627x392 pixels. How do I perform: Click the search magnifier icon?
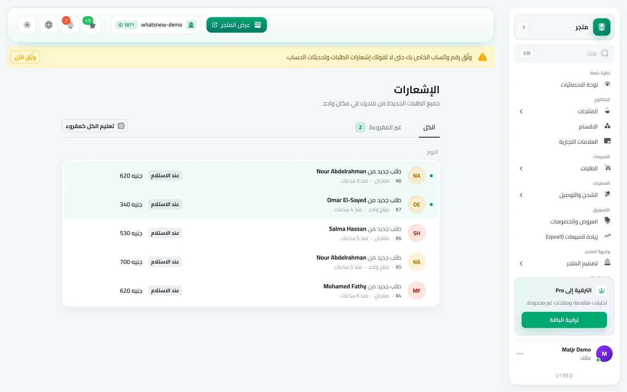tap(605, 53)
